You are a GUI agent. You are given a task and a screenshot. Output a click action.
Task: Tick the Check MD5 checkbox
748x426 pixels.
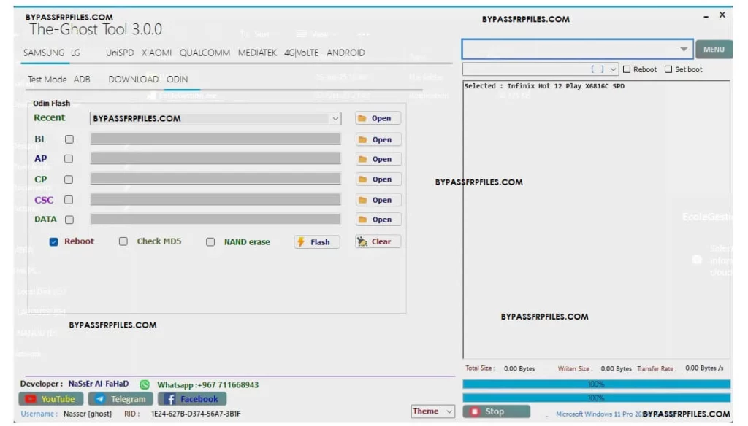tap(123, 241)
